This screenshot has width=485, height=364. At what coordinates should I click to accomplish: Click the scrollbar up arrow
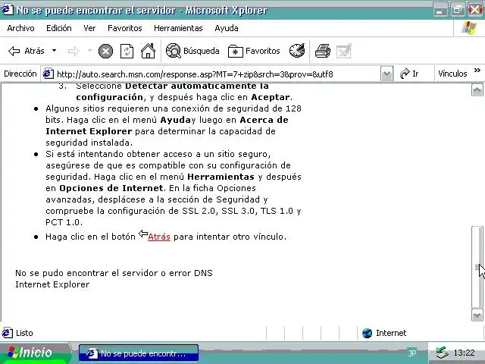click(x=477, y=90)
